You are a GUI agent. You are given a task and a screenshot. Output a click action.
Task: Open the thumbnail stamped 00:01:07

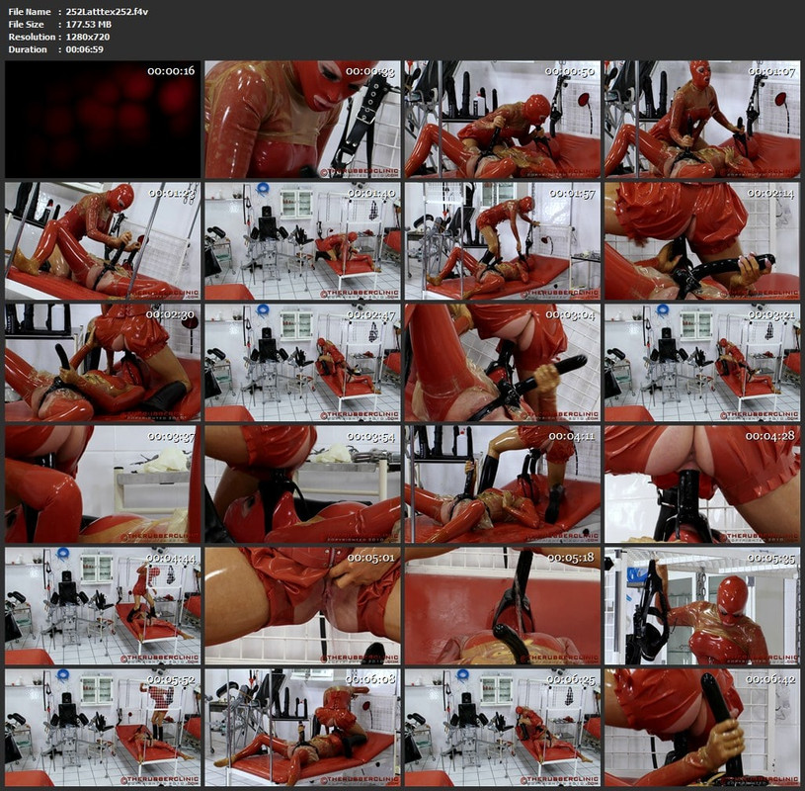(702, 120)
